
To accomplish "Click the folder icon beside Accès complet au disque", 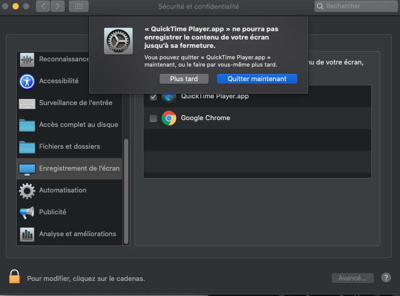I will tap(27, 125).
